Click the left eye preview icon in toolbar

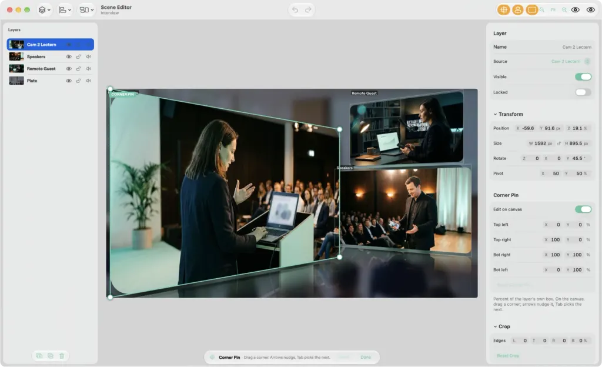(575, 10)
